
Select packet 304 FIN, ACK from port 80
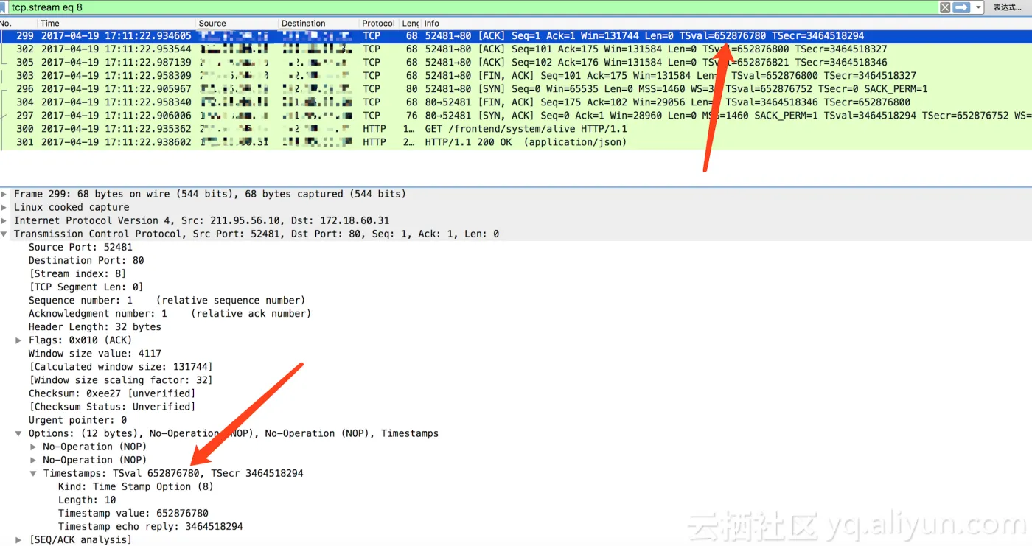pyautogui.click(x=516, y=102)
